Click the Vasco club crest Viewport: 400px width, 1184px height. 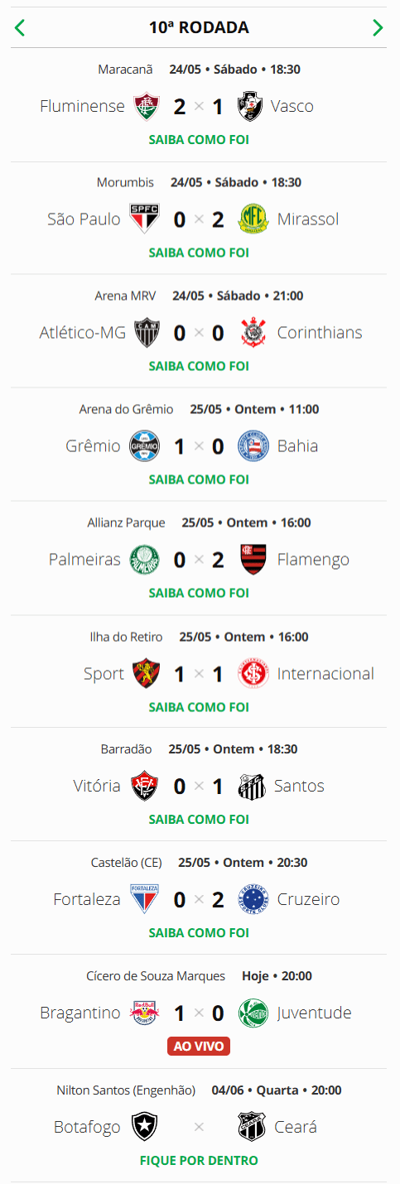(252, 106)
